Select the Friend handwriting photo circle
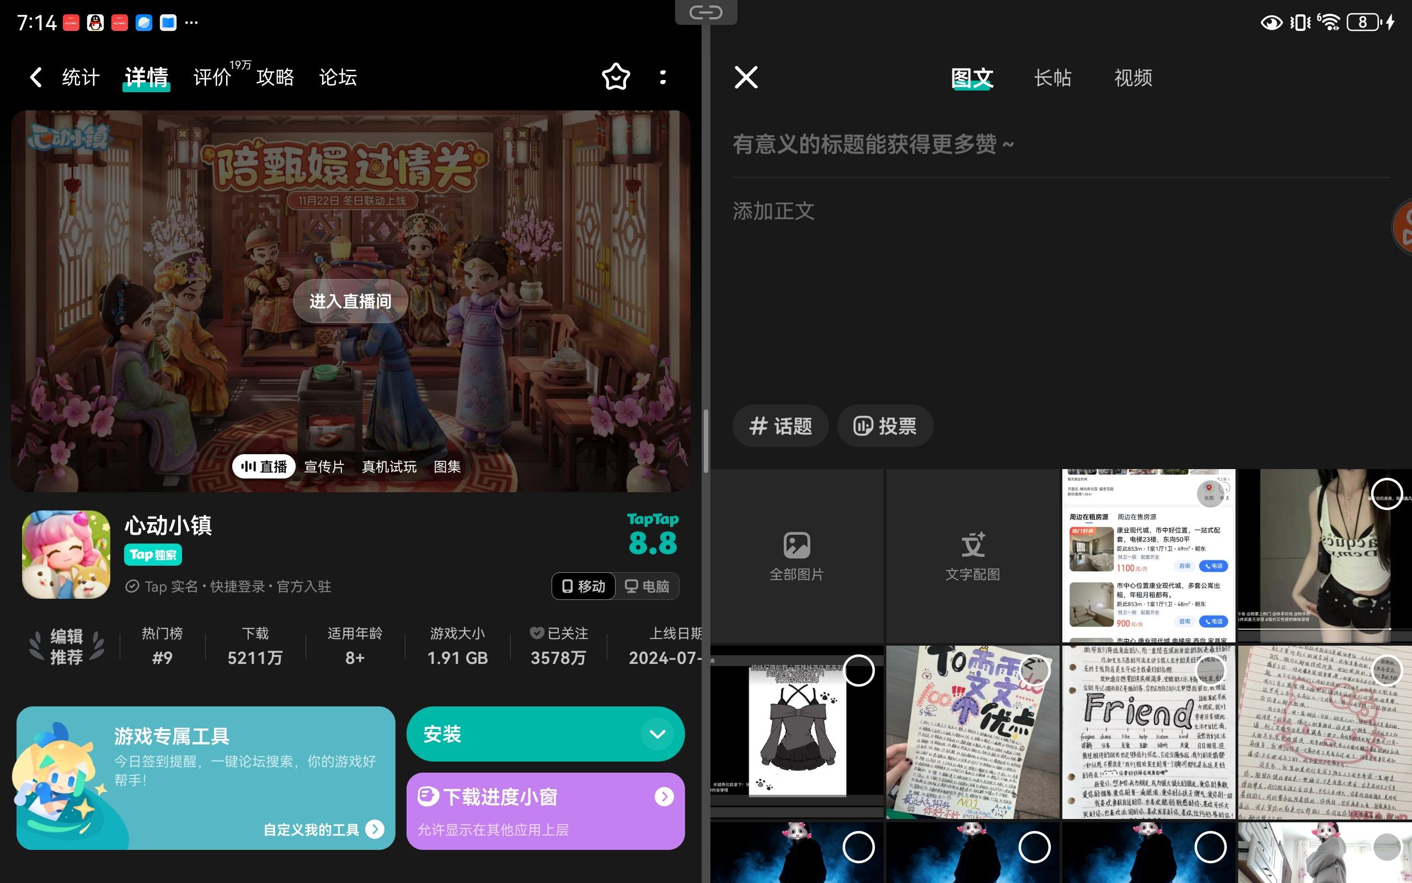The image size is (1412, 883). point(1210,671)
